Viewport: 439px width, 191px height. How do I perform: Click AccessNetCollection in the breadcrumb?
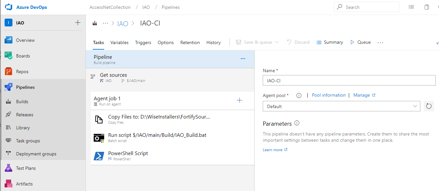click(110, 7)
